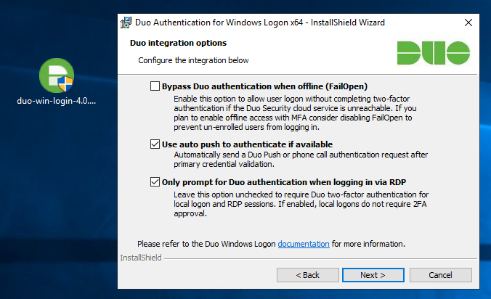This screenshot has height=299, width=491.
Task: Open the documentation link
Action: 304,244
